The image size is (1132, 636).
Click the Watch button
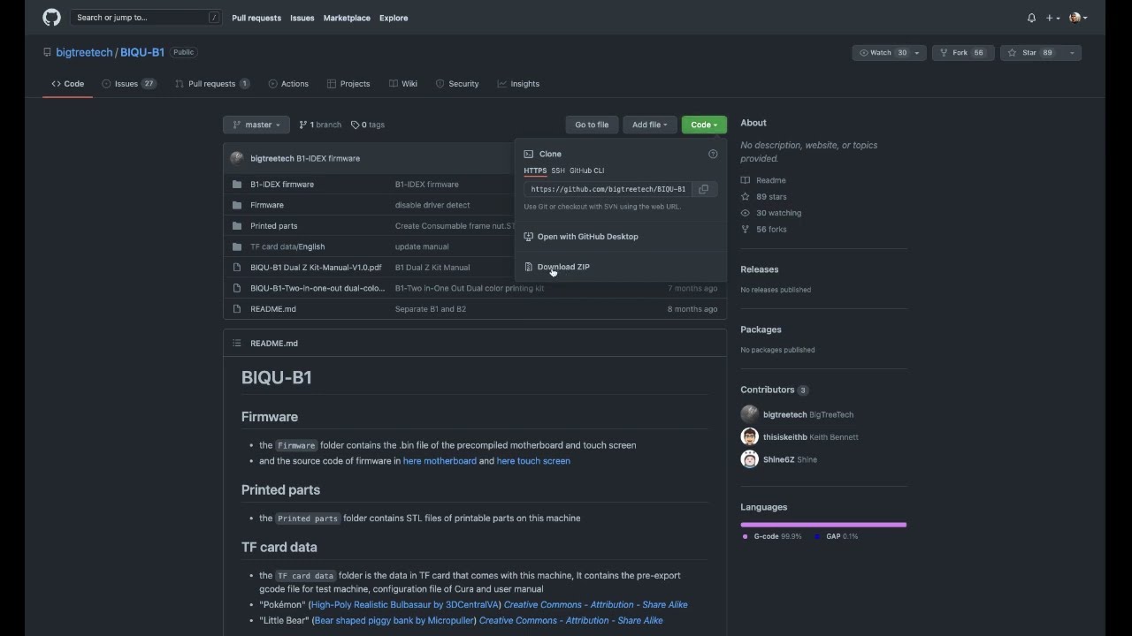pyautogui.click(x=883, y=53)
